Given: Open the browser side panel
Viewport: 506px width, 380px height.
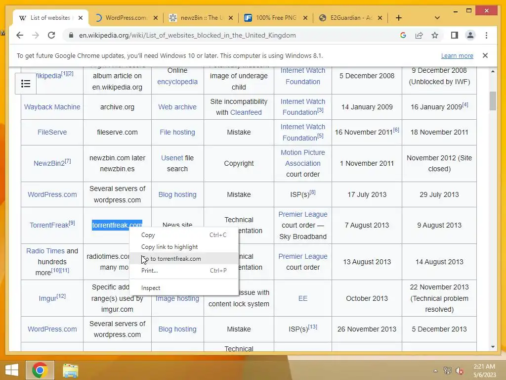Looking at the screenshot, I should 455,35.
